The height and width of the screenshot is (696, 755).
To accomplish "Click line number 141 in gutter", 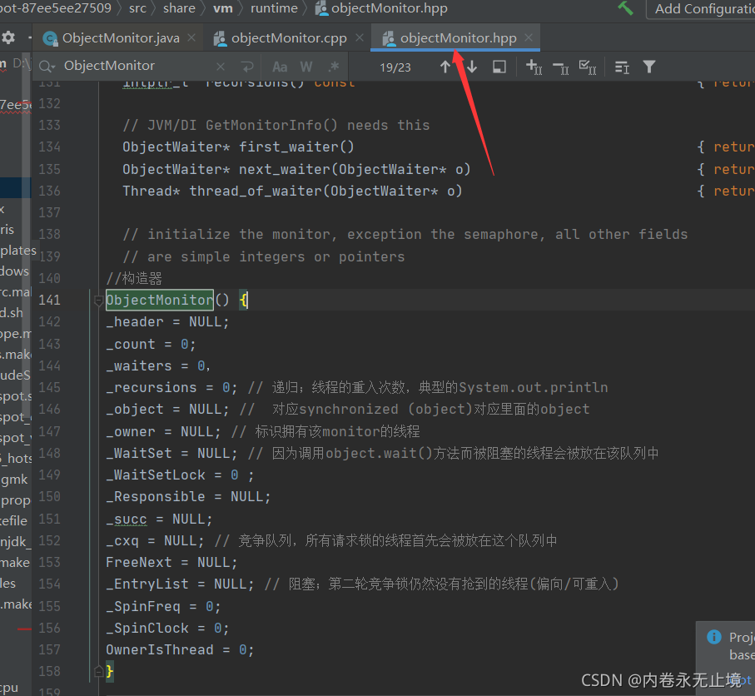I will pos(50,300).
